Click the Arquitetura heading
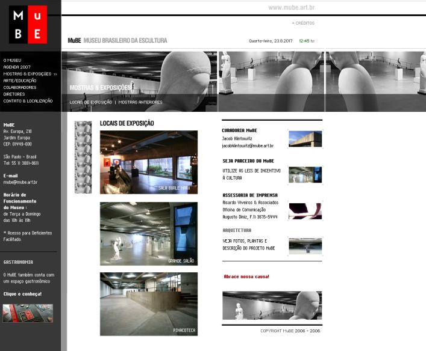This screenshot has height=351, width=426. pyautogui.click(x=237, y=230)
